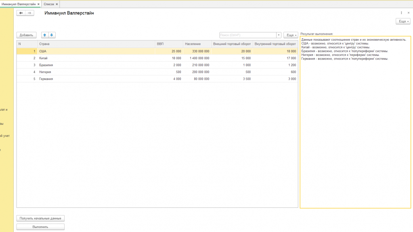
Task: Click internal trade value 1 200
Action: tap(275, 65)
